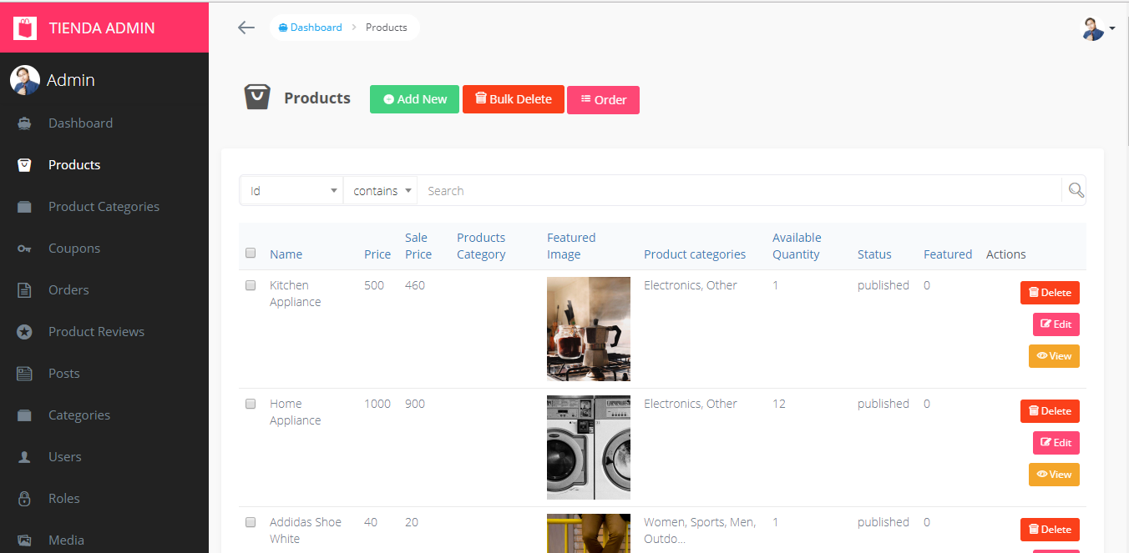The width and height of the screenshot is (1129, 553).
Task: Click the Tienda Admin shopping bag logo
Action: click(x=25, y=28)
